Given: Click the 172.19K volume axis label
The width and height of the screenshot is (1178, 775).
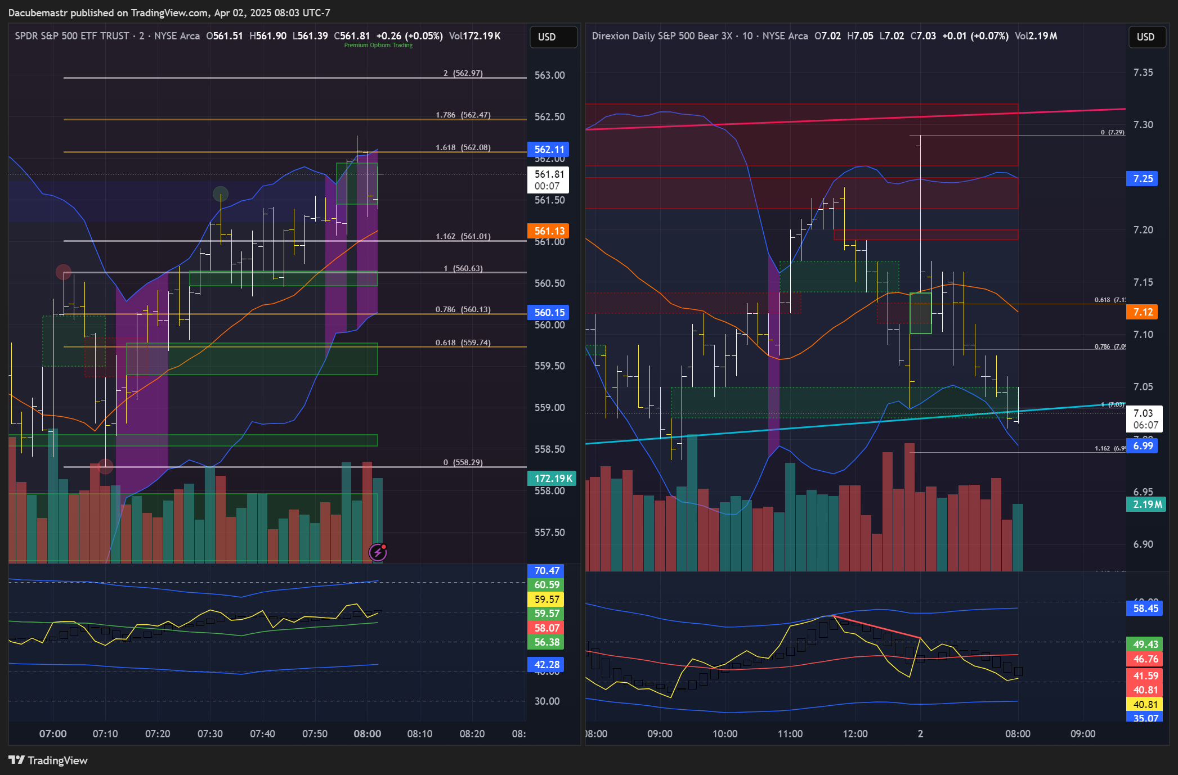Looking at the screenshot, I should (552, 478).
